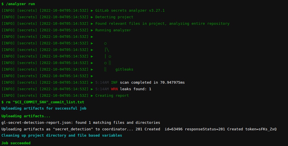Image resolution: width=288 pixels, height=146 pixels.
Task: Click the "Found relevant files in project, analyzing entire repository" line
Action: coord(162,24)
